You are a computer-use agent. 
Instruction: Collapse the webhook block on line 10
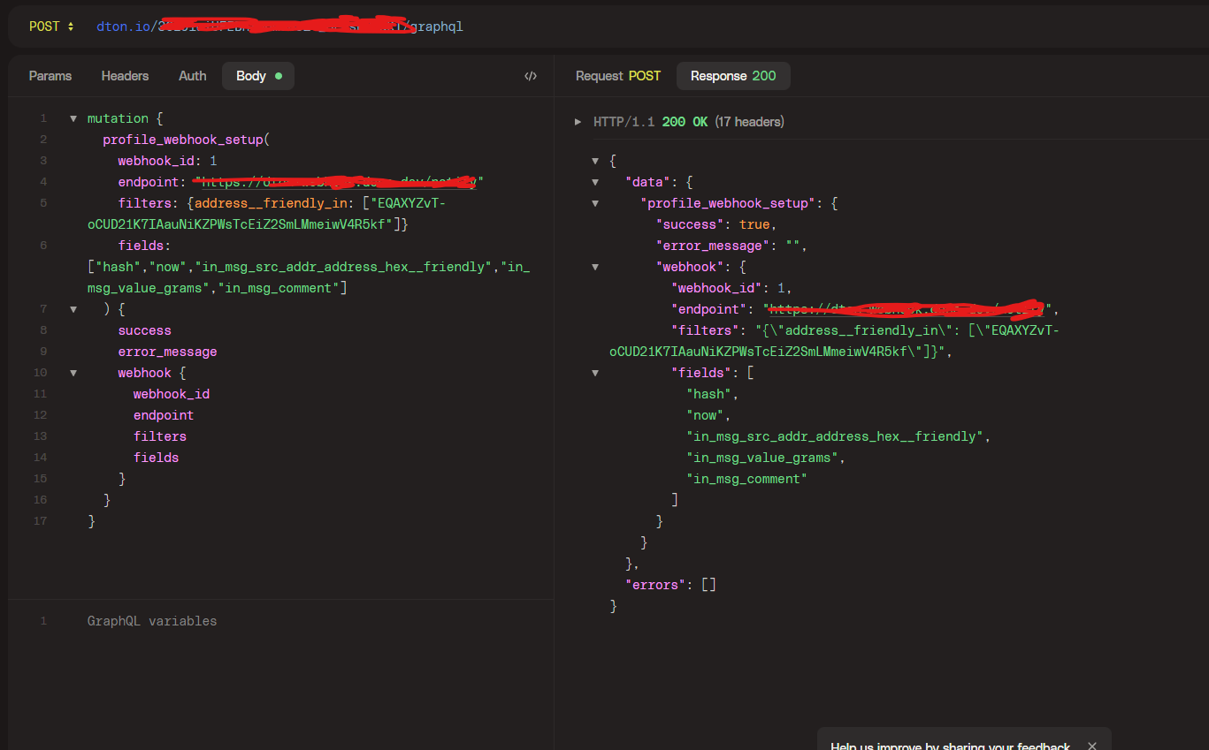pos(73,372)
